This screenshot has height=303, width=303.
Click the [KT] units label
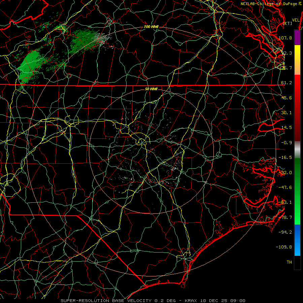288,23
